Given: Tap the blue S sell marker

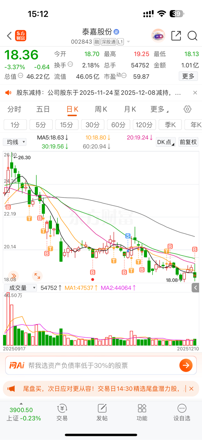Looking at the screenshot, I should tap(128, 236).
